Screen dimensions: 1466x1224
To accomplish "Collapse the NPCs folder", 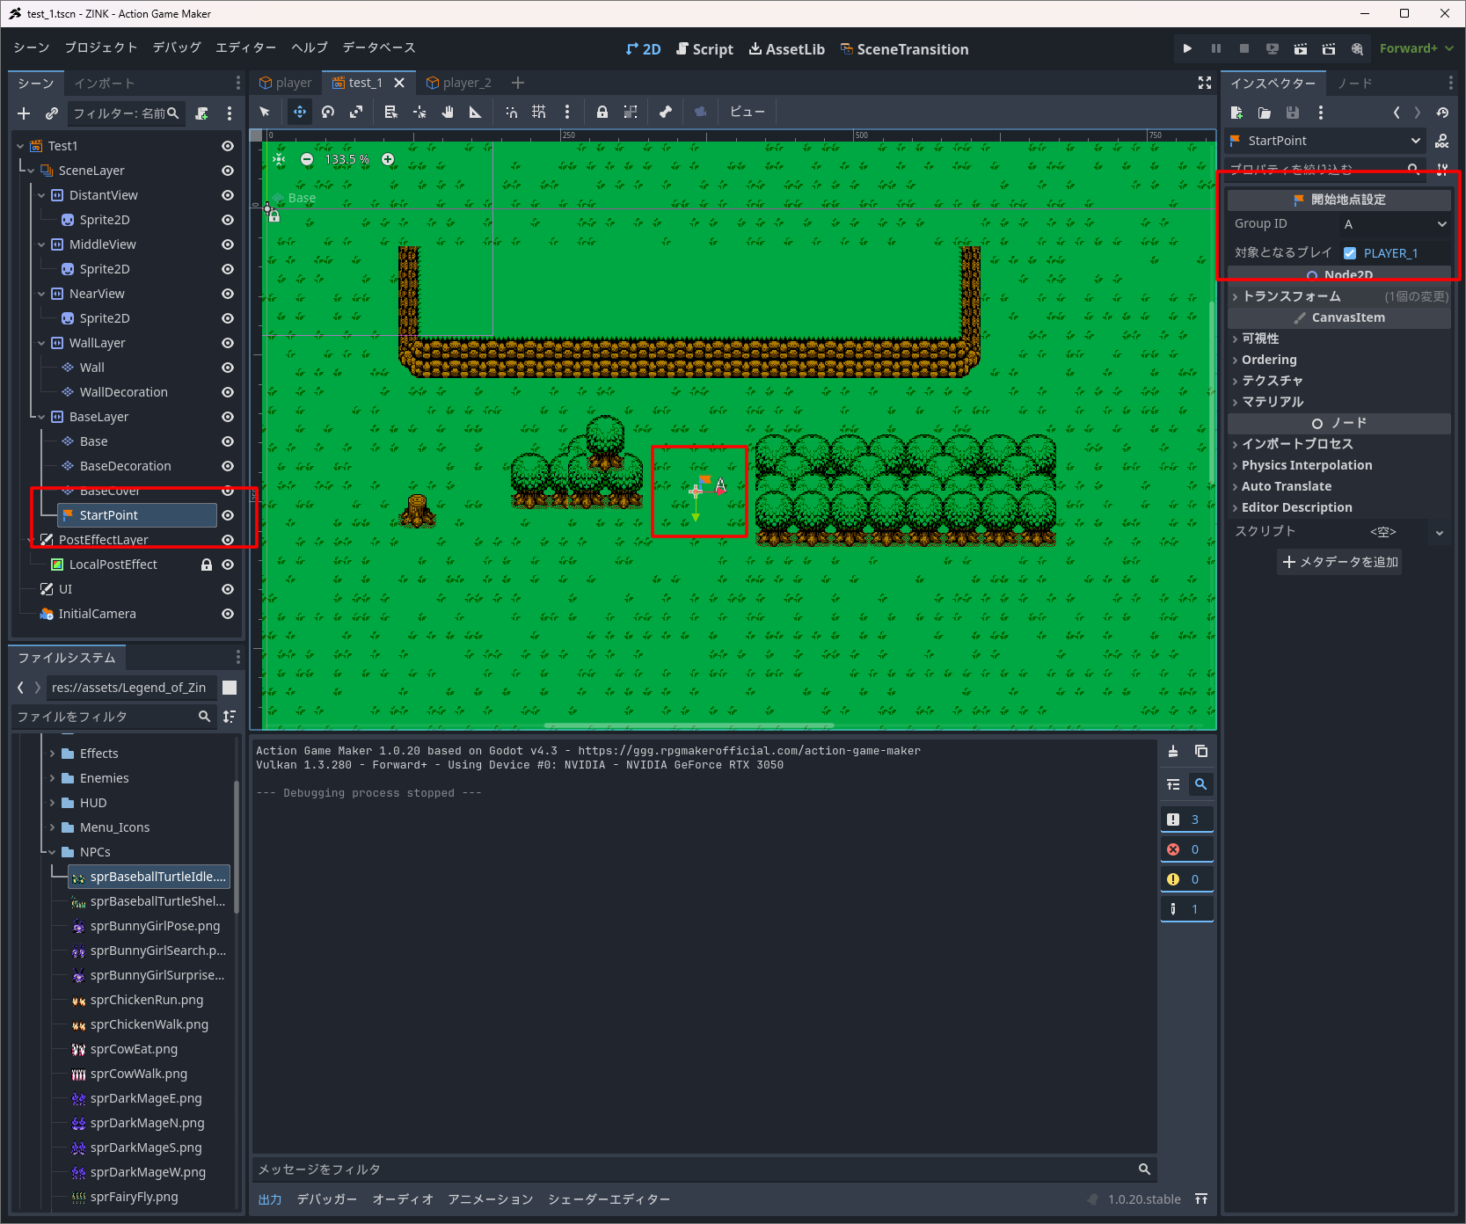I will pyautogui.click(x=52, y=852).
